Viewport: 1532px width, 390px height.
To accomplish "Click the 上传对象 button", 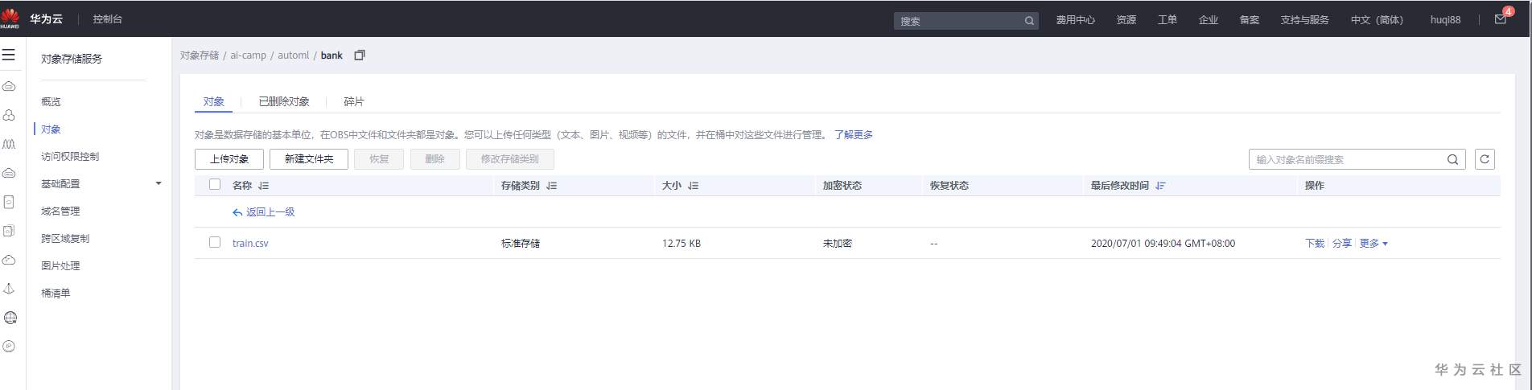I will tap(229, 159).
